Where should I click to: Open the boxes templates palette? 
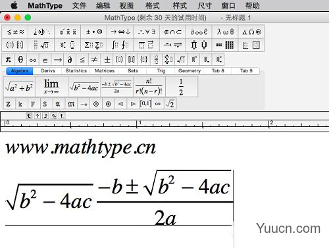(251, 45)
